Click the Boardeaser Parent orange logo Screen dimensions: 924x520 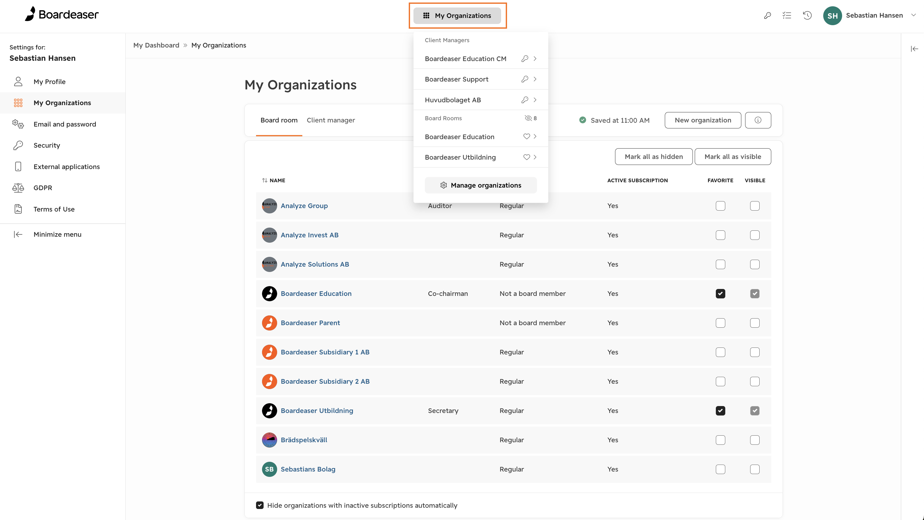tap(269, 323)
